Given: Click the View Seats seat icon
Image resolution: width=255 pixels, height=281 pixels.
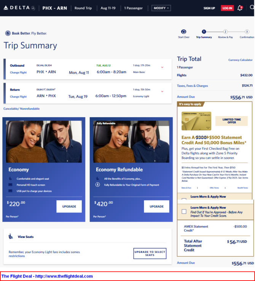Looking at the screenshot, I should pos(11,236).
